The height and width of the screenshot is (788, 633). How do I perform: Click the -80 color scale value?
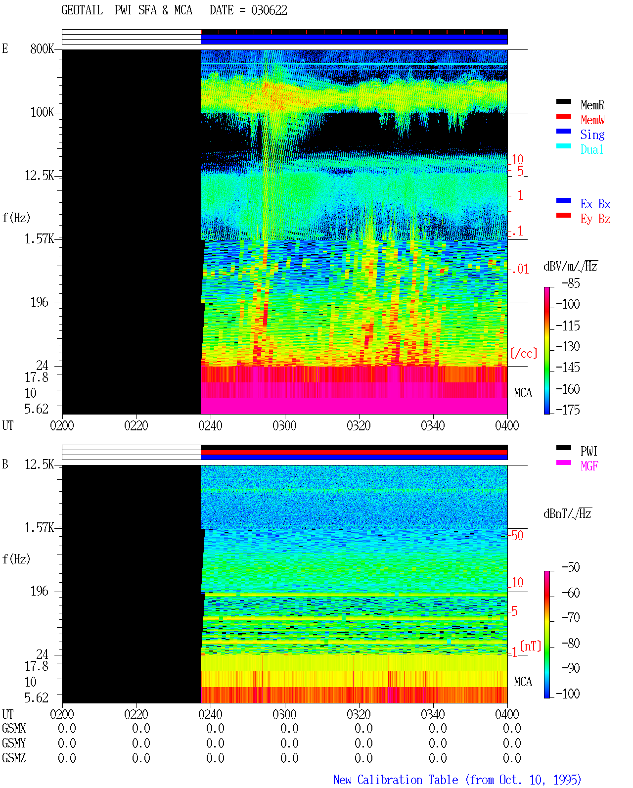point(571,643)
